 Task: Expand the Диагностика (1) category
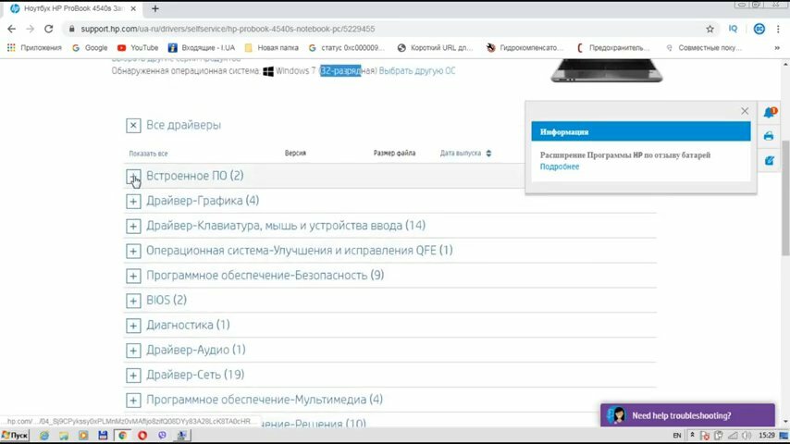click(133, 326)
